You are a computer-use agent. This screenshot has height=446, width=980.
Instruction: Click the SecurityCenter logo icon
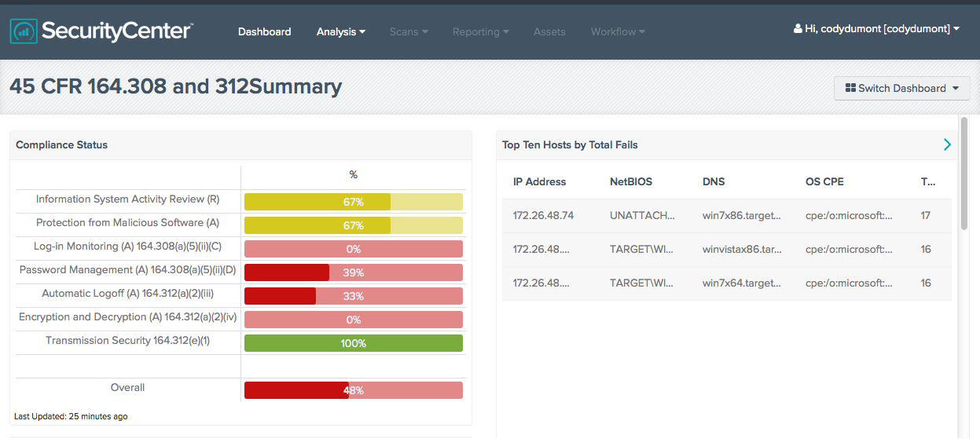click(x=24, y=31)
